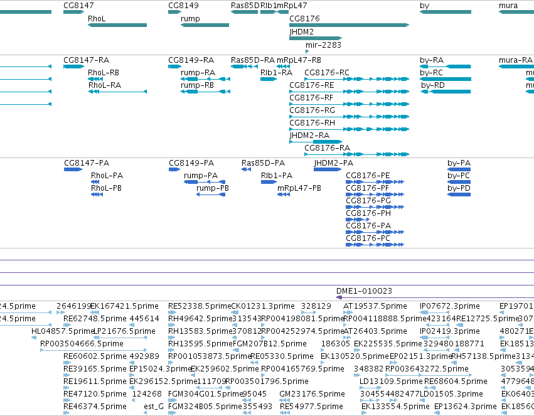Select the Ras85D gene feature

pyautogui.click(x=244, y=12)
